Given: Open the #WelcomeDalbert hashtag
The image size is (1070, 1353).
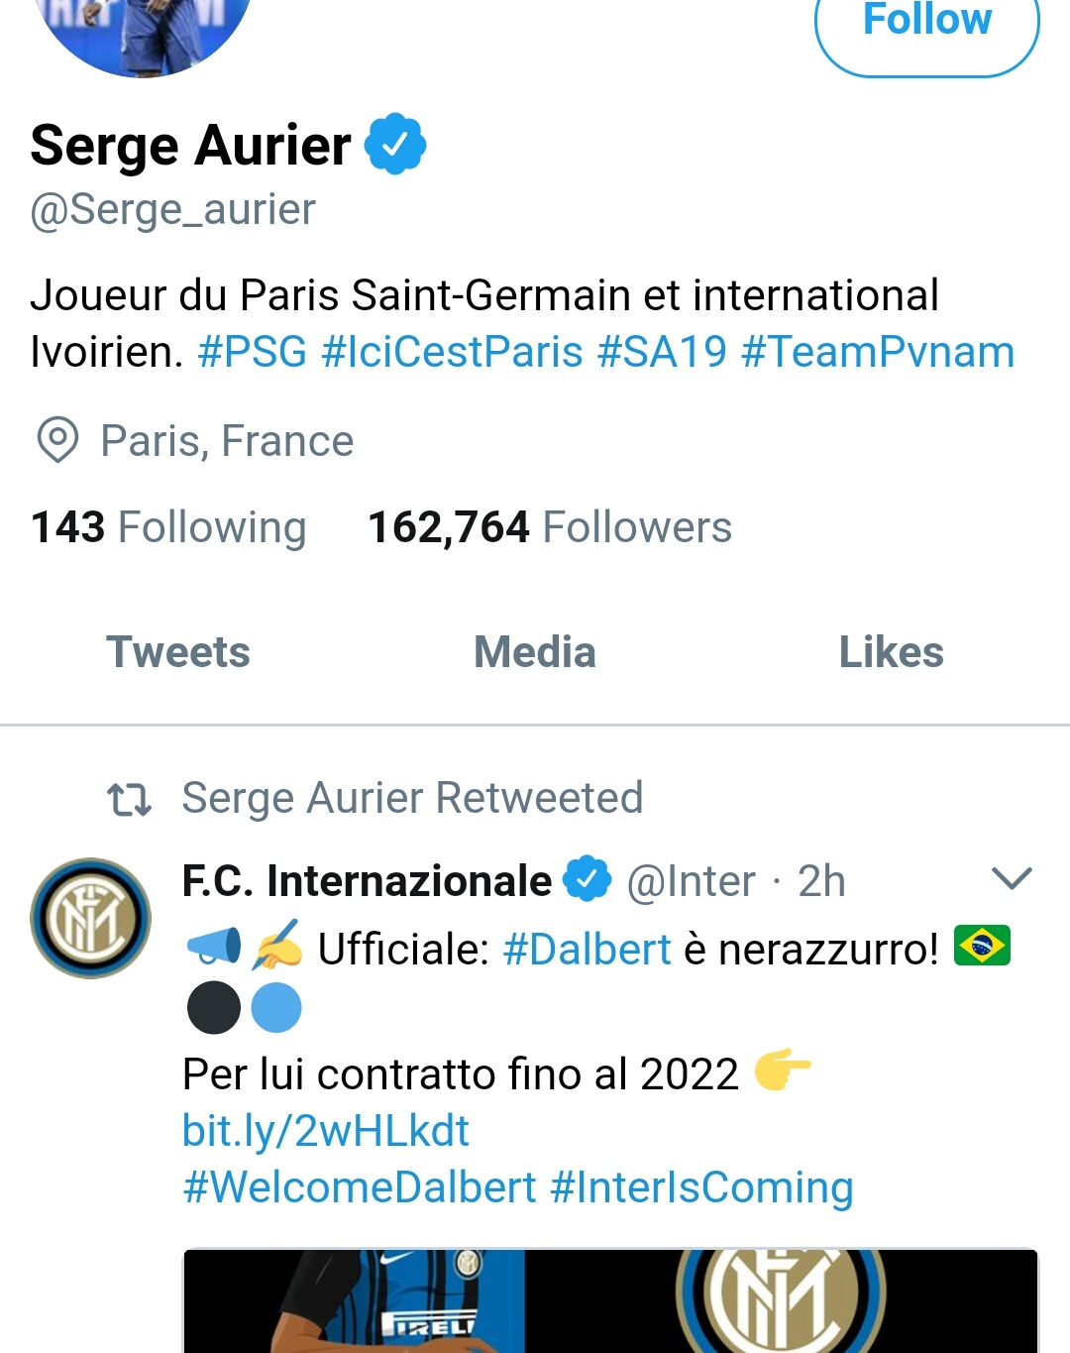Looking at the screenshot, I should [360, 1186].
